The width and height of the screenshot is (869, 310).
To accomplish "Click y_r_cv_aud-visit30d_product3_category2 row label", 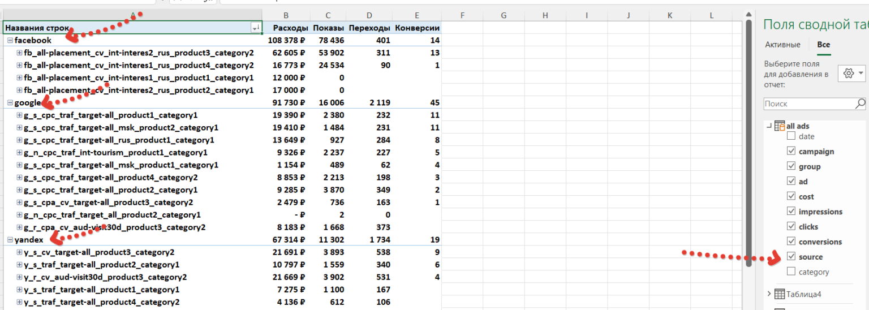I will pos(105,277).
